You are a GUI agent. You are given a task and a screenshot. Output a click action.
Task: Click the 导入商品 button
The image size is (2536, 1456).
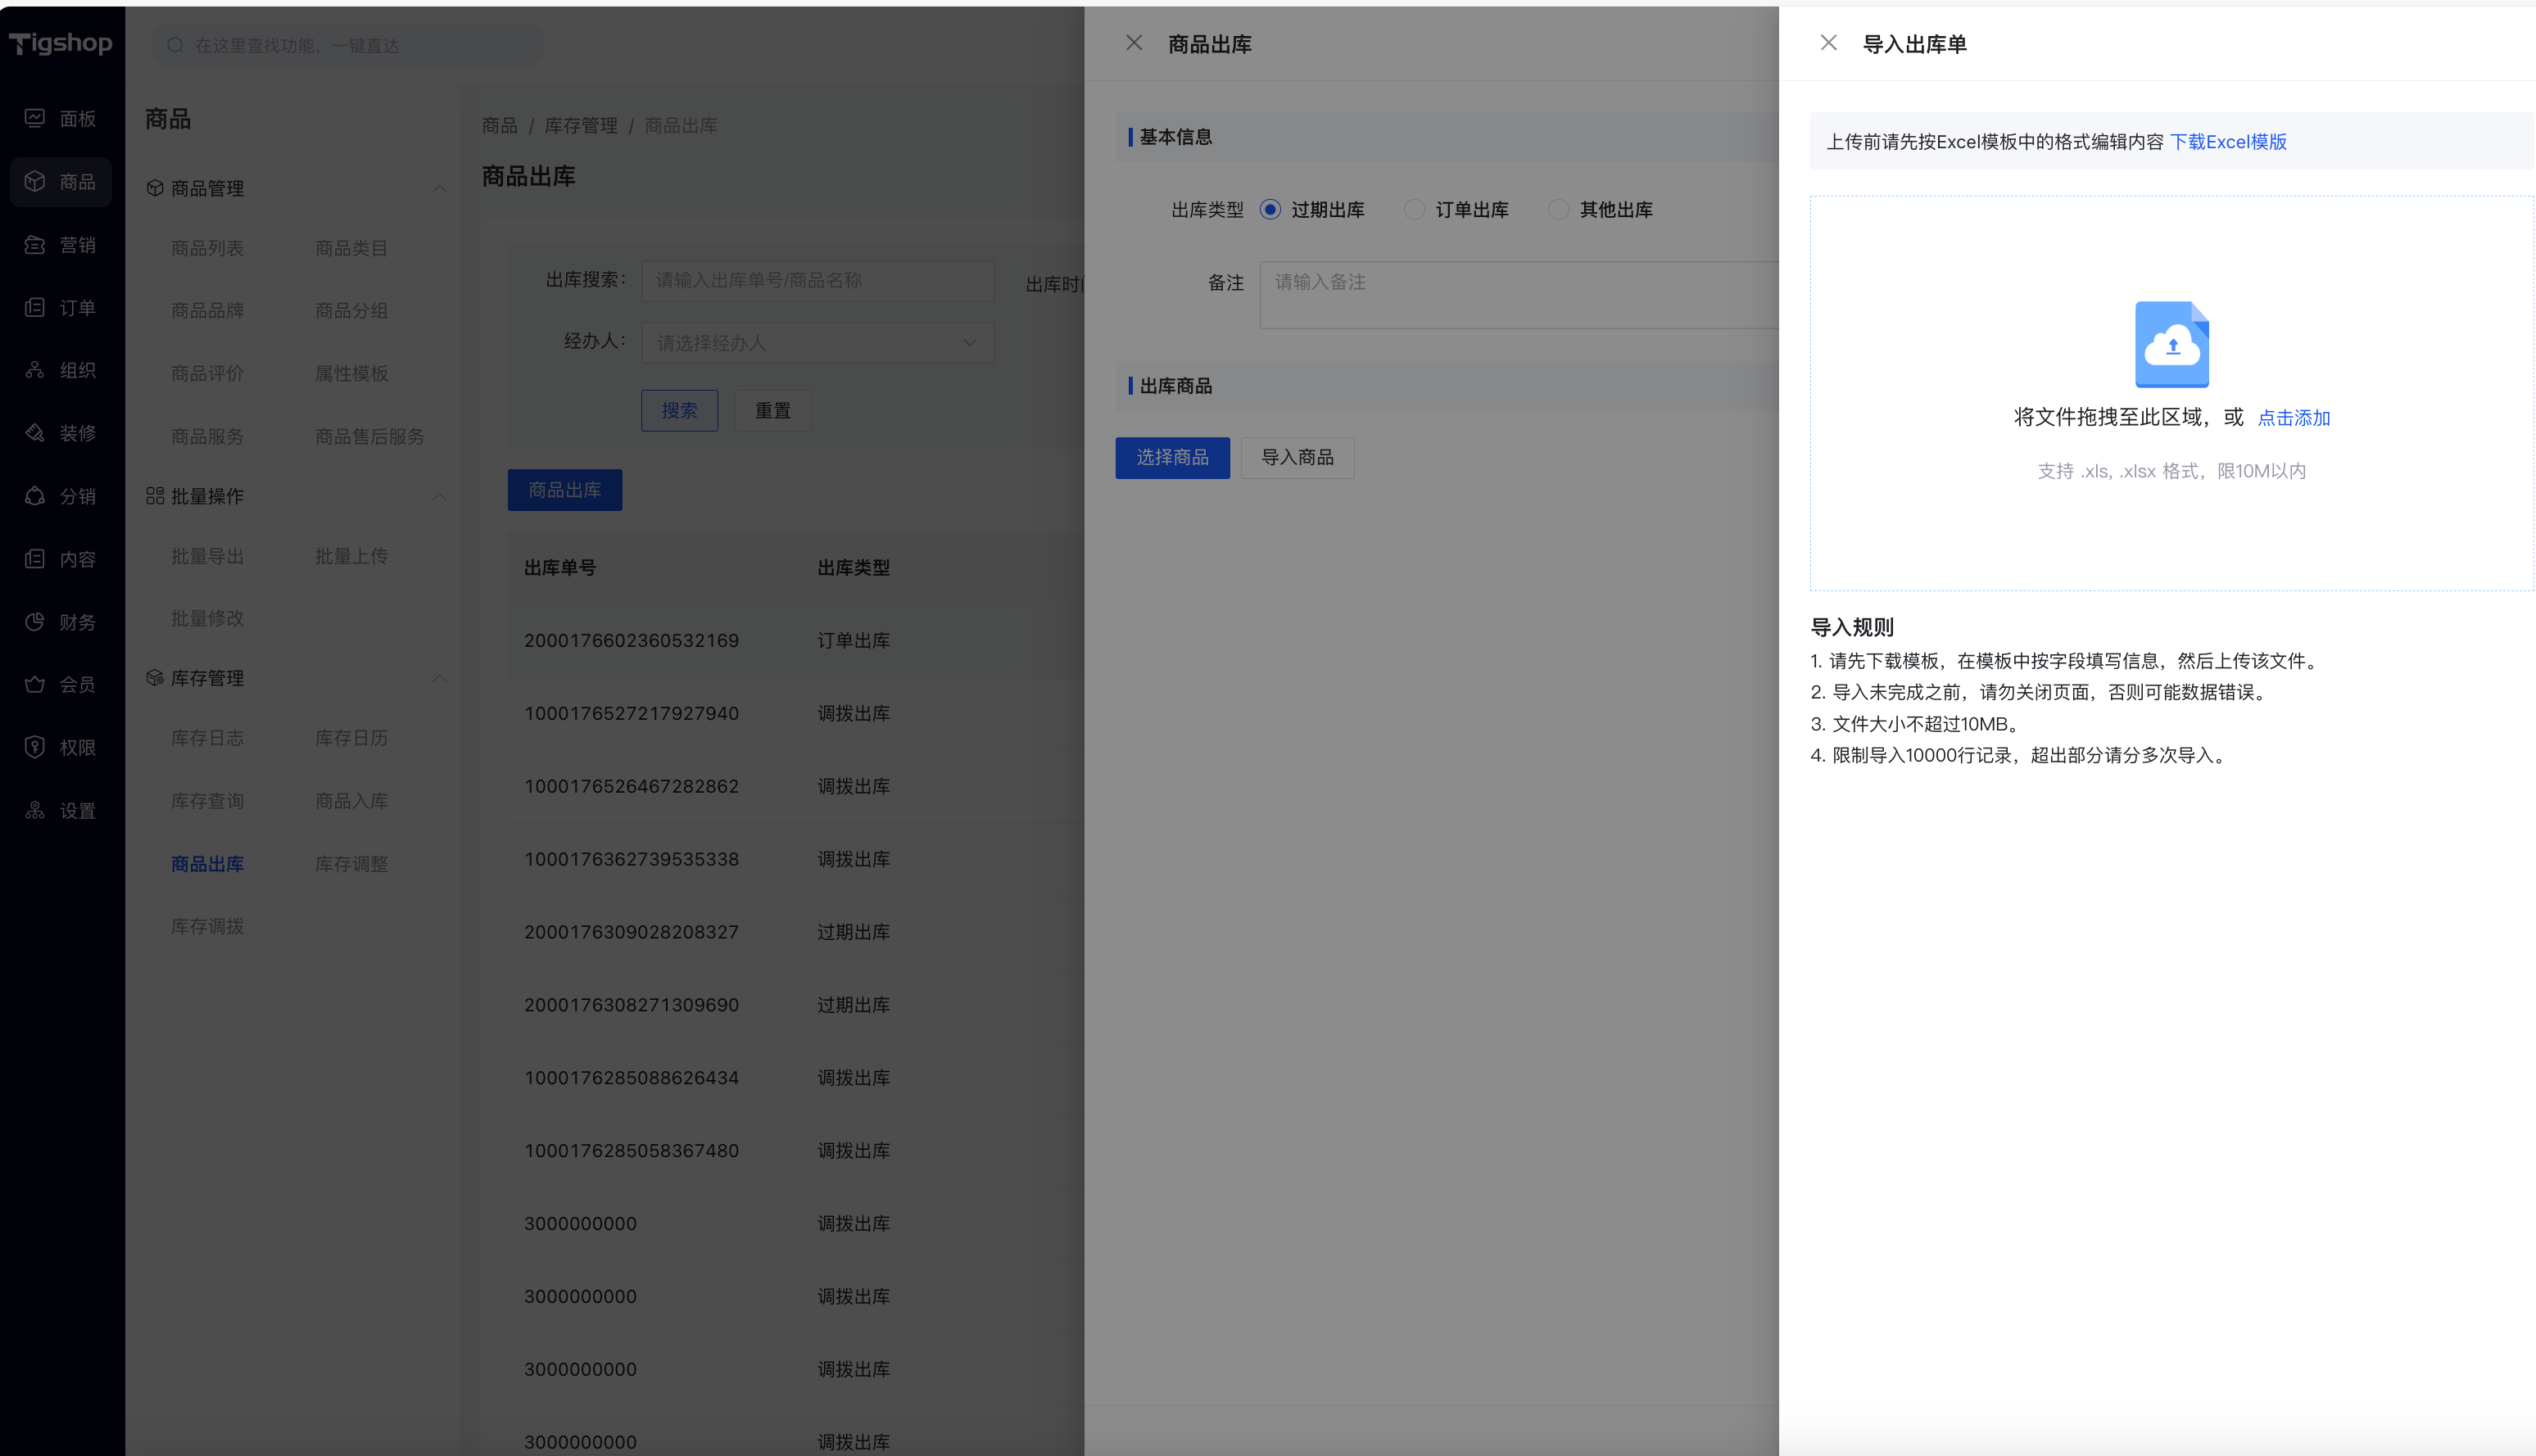click(x=1297, y=457)
